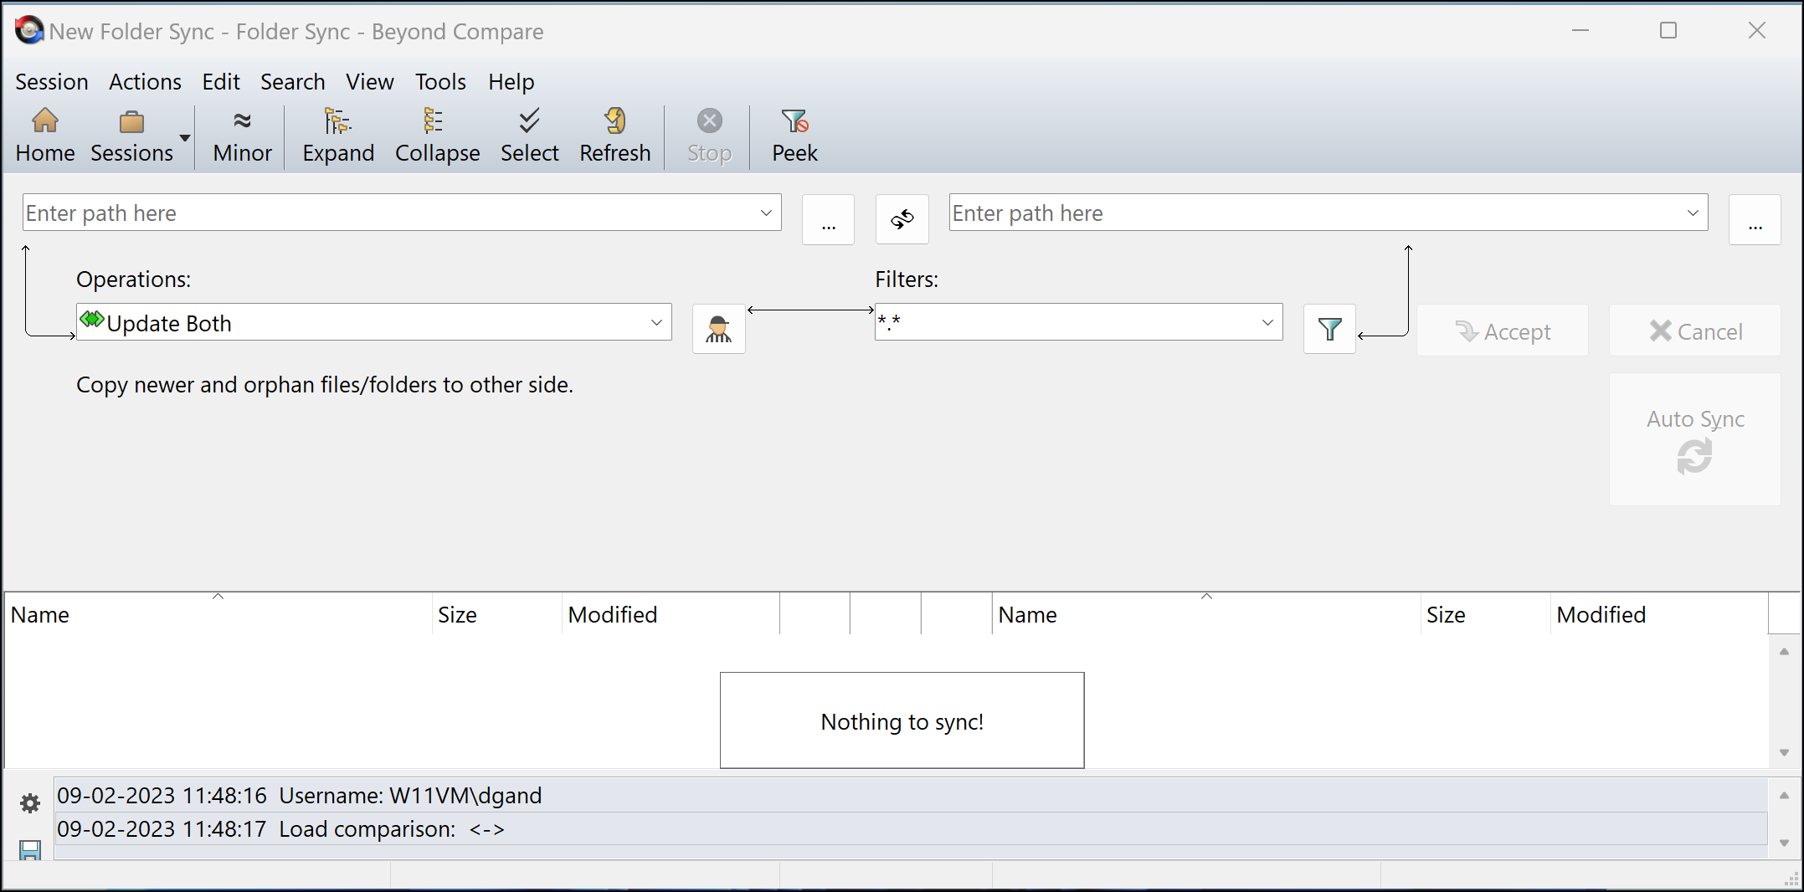
Task: Click the Cancel button
Action: tap(1695, 331)
